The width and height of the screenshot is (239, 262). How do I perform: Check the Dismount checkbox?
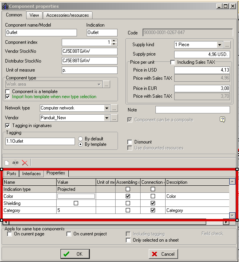point(130,142)
